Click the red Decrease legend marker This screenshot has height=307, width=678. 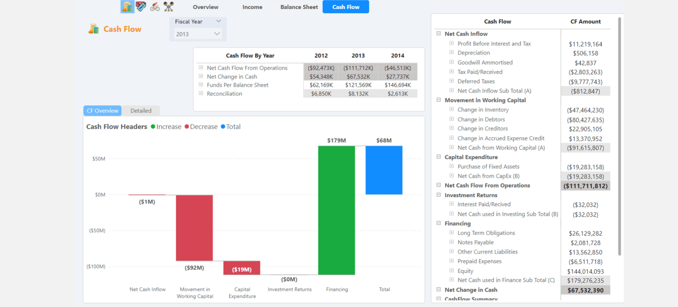point(187,127)
